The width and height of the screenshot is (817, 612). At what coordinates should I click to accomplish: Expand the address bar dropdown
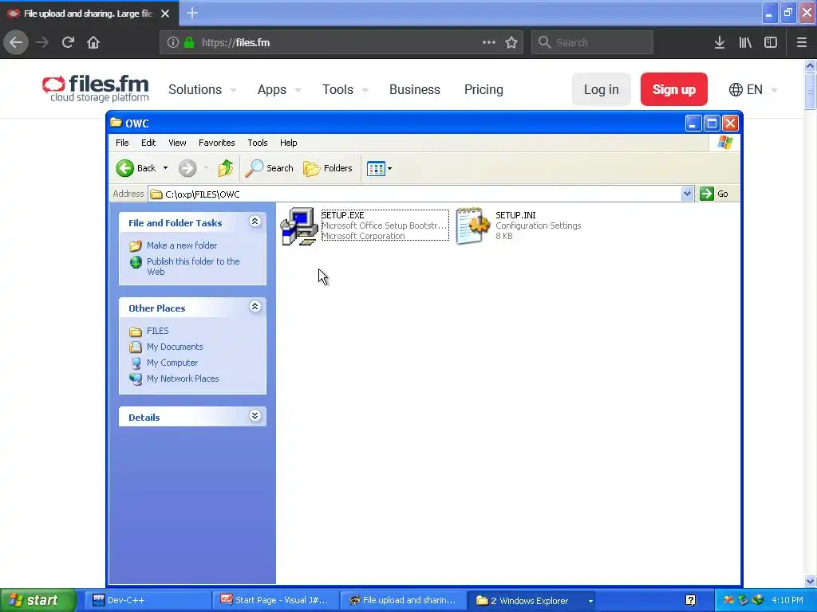point(687,194)
